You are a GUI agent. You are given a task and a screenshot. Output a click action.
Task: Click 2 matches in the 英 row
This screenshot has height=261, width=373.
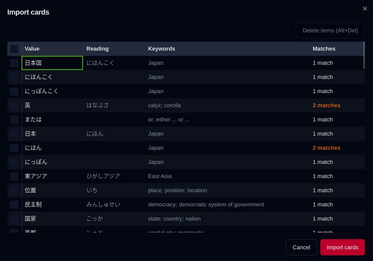pos(326,105)
